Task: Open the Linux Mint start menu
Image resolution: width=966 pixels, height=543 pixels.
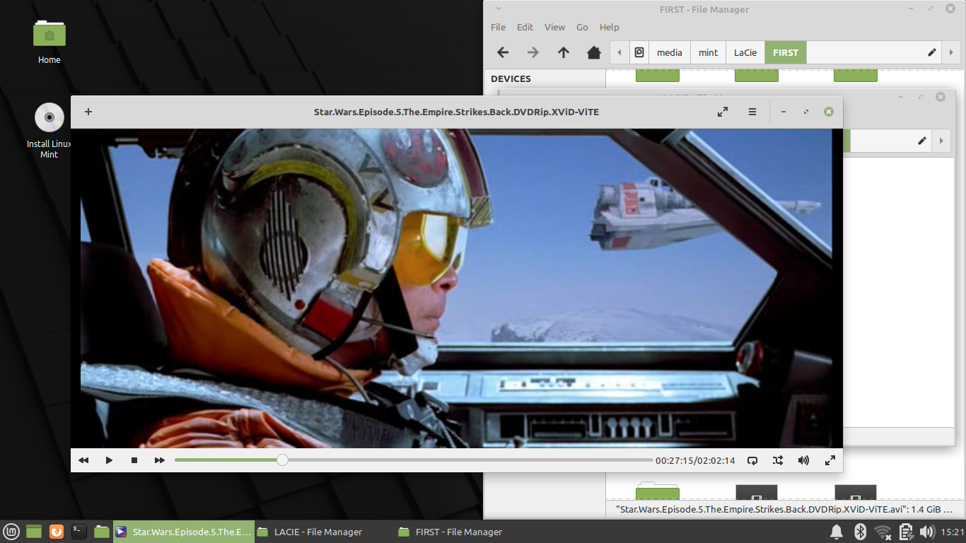Action: coord(11,531)
